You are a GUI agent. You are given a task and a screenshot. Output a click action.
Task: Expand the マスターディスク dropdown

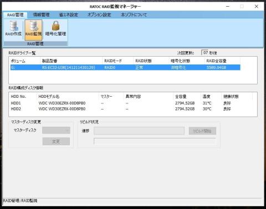(x=56, y=130)
